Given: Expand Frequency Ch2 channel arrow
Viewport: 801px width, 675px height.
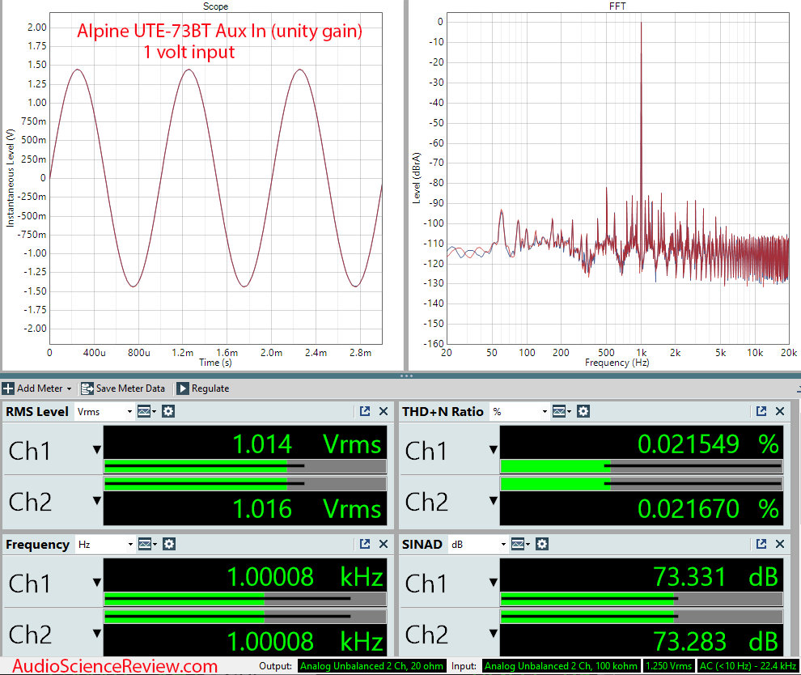Looking at the screenshot, I should tap(97, 633).
